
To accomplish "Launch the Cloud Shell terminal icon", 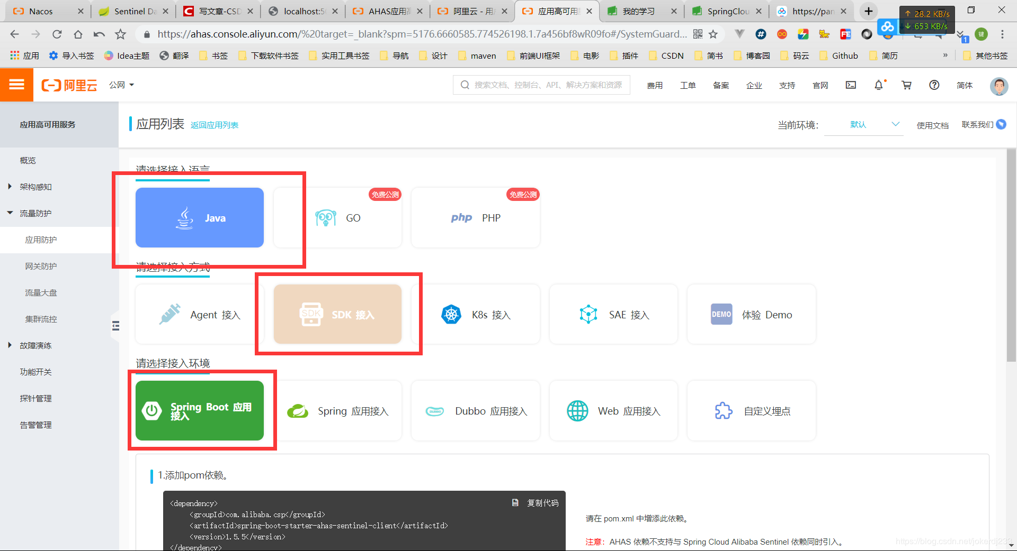I will point(851,85).
